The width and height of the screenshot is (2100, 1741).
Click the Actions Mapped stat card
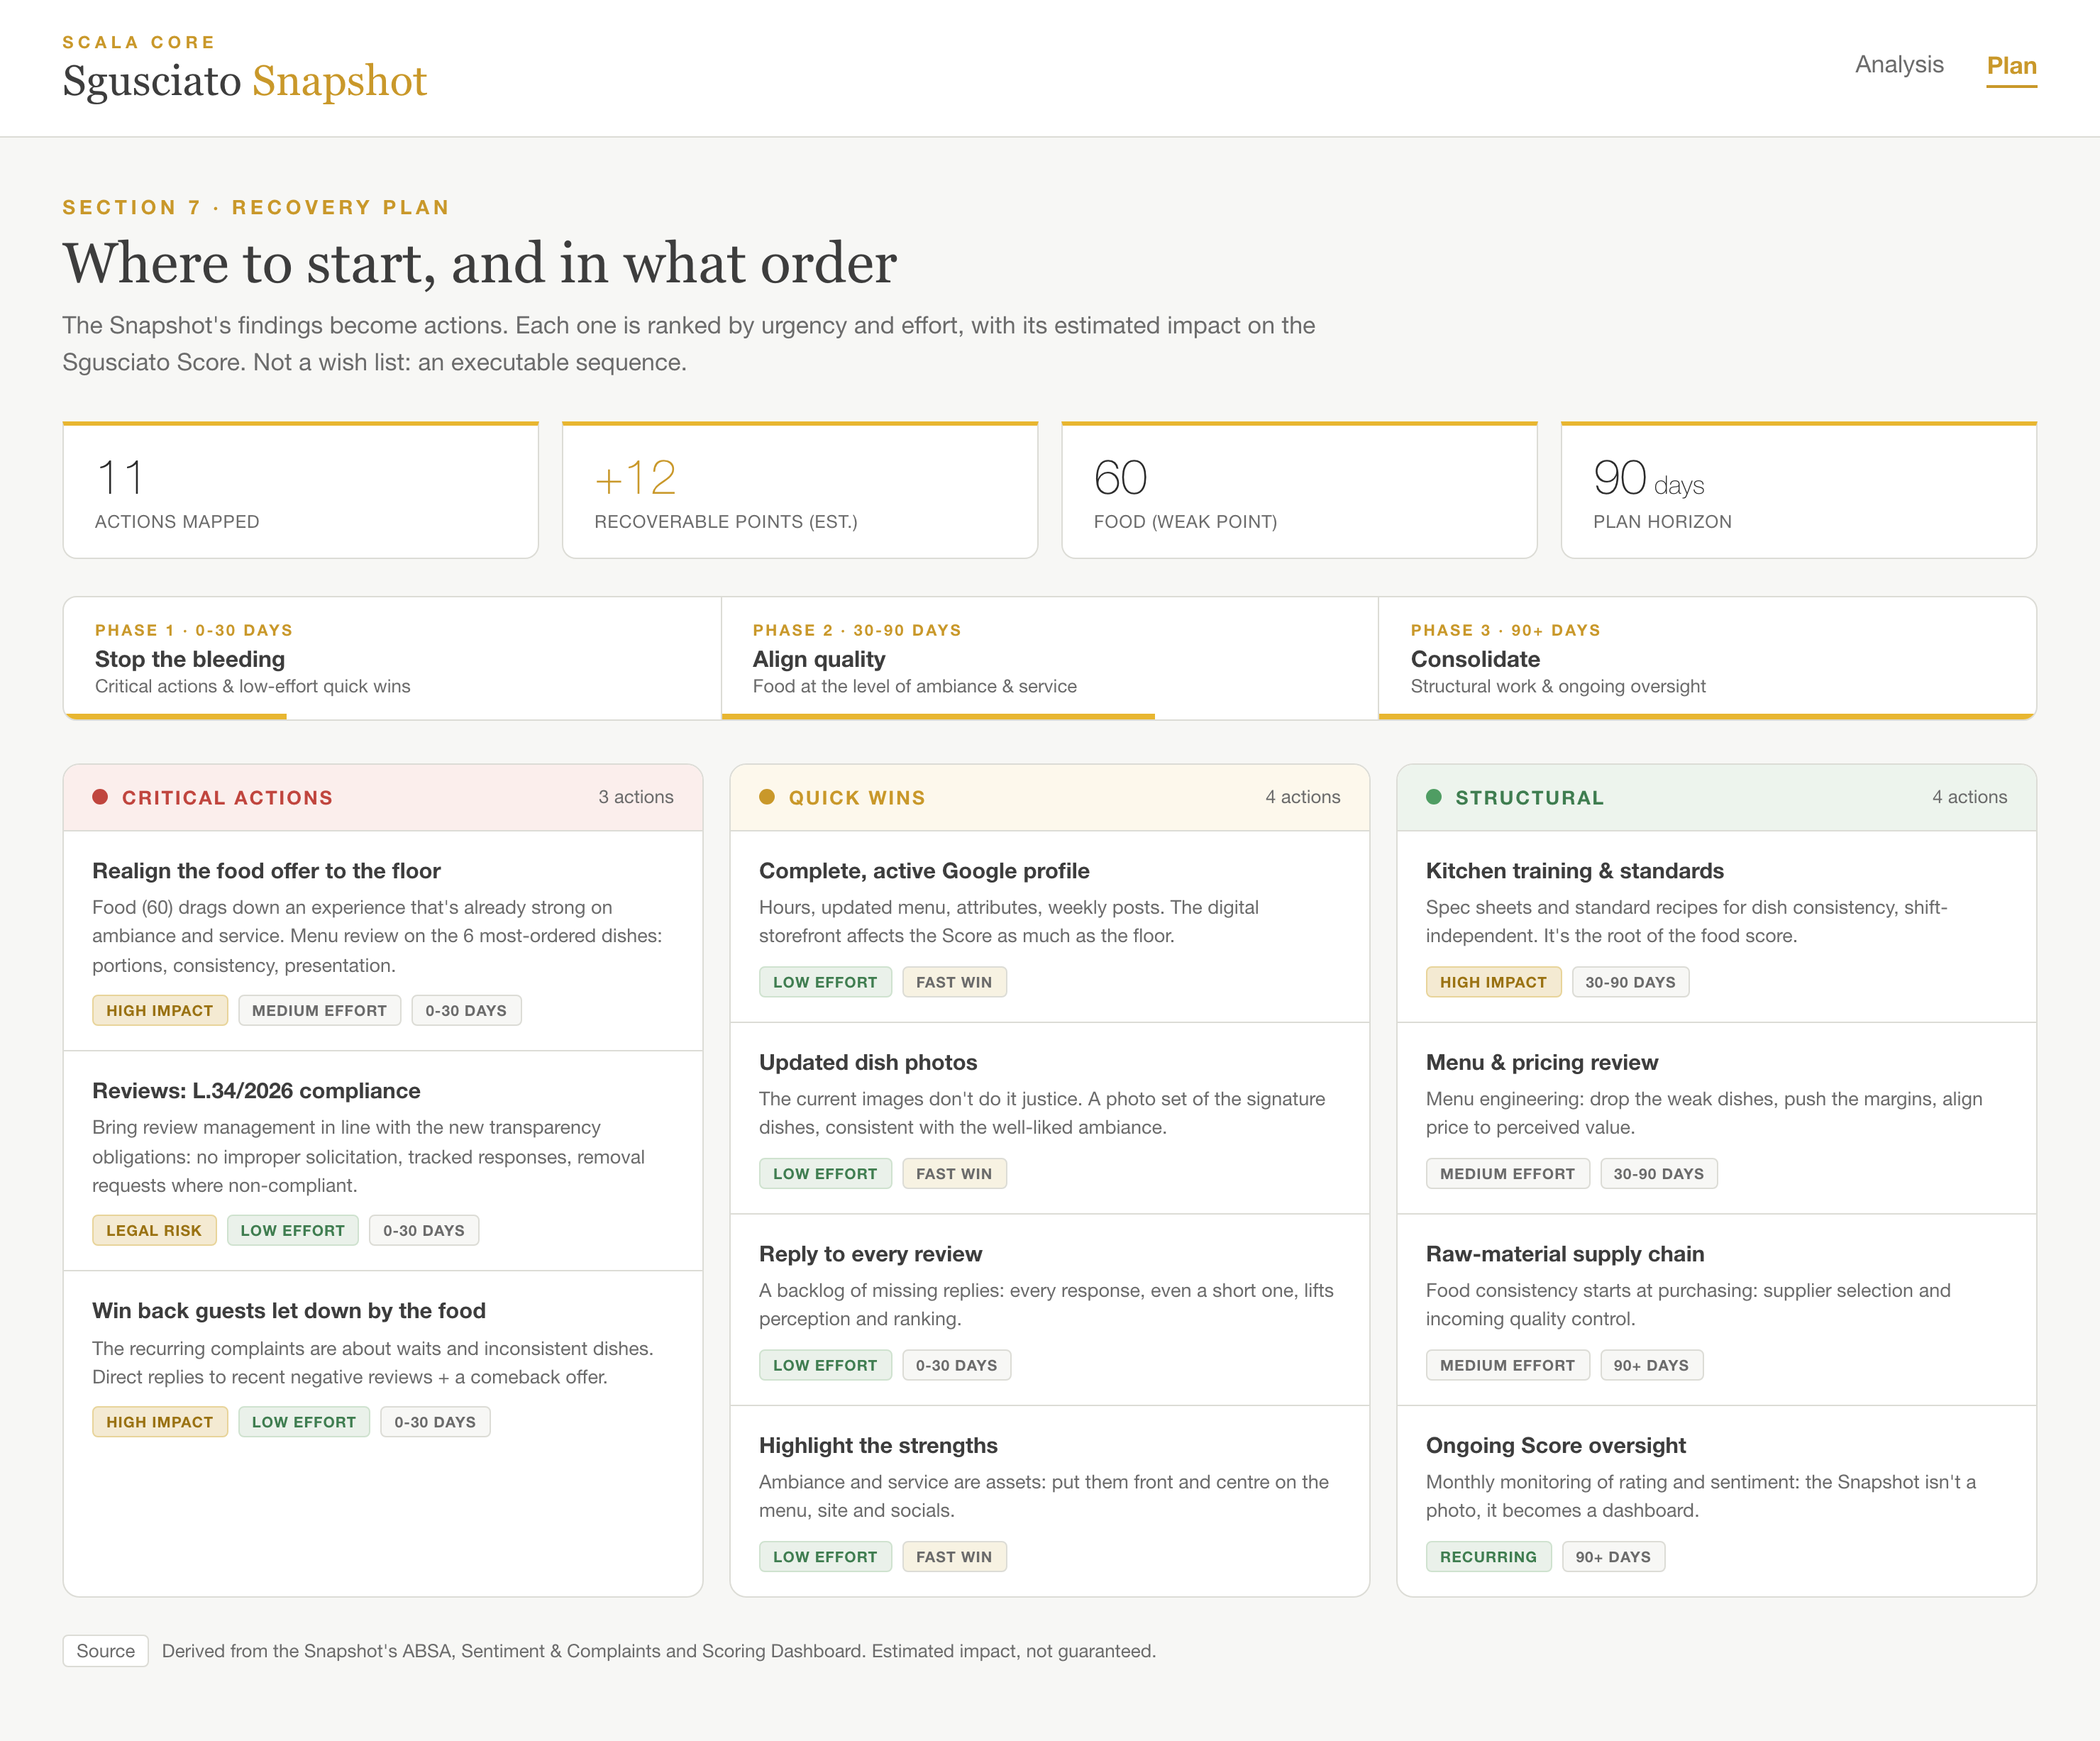[300, 490]
